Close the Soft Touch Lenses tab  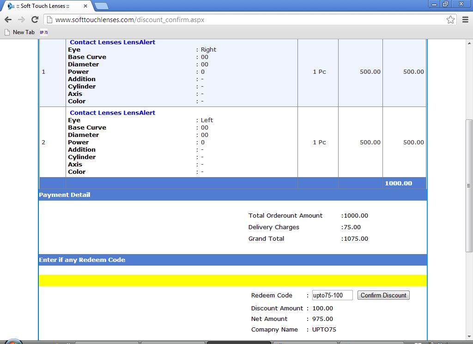tap(85, 6)
